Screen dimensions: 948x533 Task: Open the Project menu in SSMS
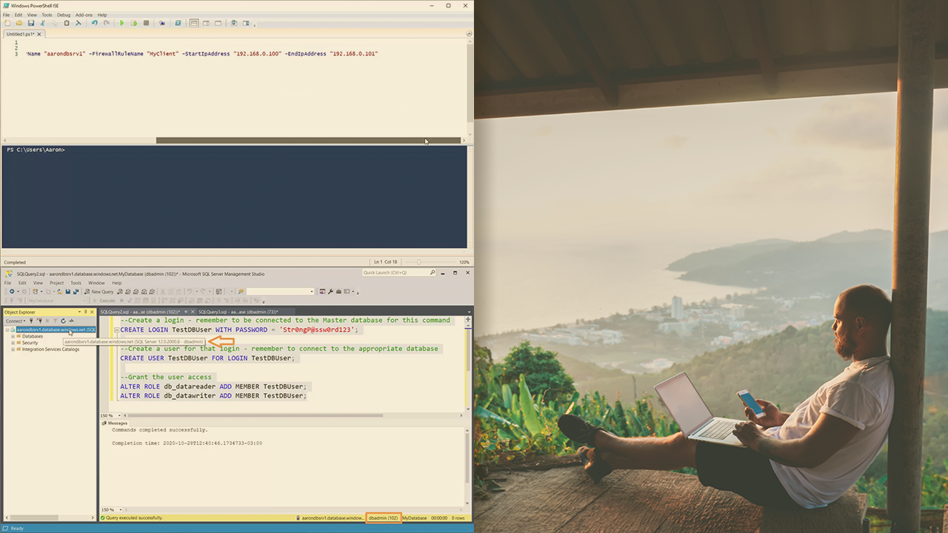(x=57, y=283)
